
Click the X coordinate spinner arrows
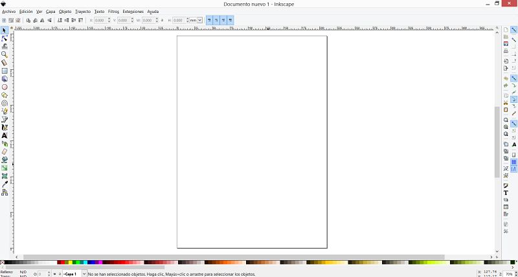109,21
